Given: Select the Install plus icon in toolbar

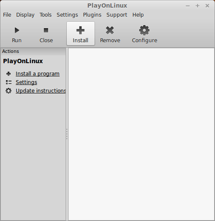Looking at the screenshot, I should [x=80, y=30].
